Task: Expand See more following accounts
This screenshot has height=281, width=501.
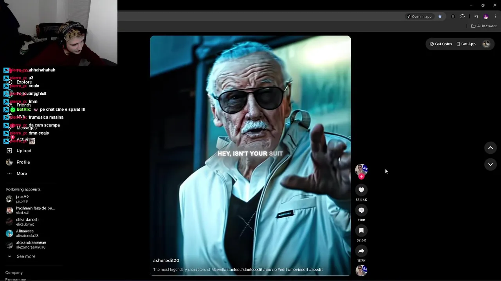Action: click(x=26, y=256)
